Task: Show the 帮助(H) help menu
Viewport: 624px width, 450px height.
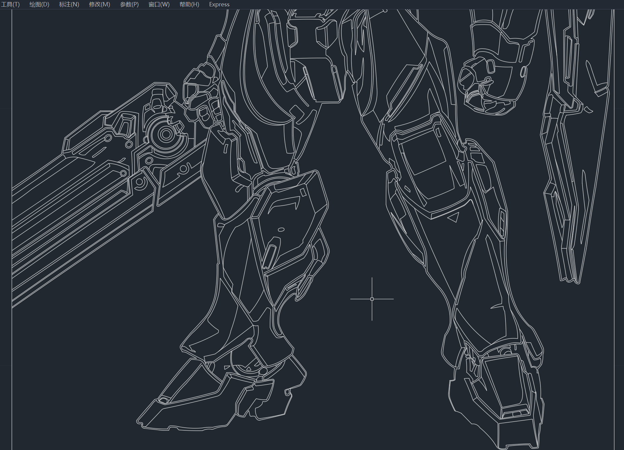Action: coord(189,4)
